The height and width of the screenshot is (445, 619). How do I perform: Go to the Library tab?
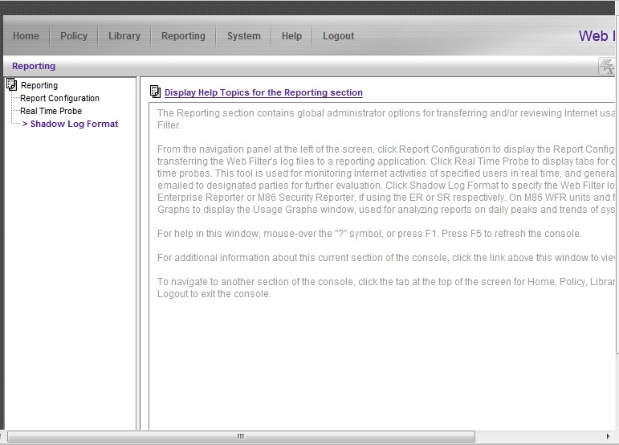pyautogui.click(x=124, y=36)
